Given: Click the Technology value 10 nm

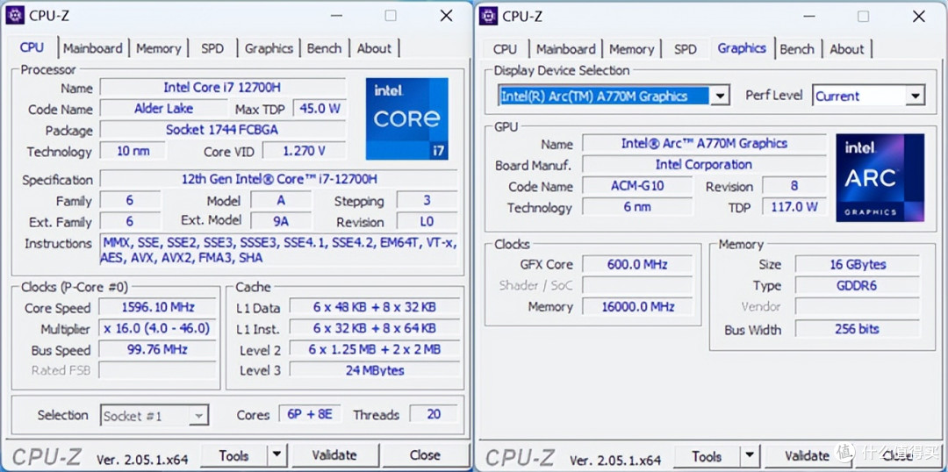Looking at the screenshot, I should point(133,151).
